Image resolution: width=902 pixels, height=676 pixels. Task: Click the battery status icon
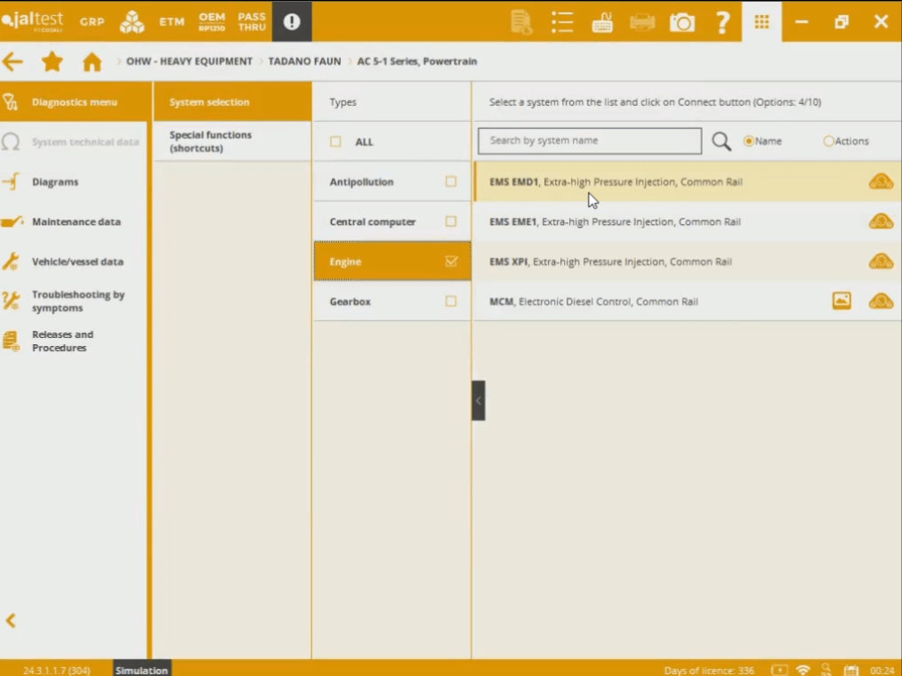(779, 670)
